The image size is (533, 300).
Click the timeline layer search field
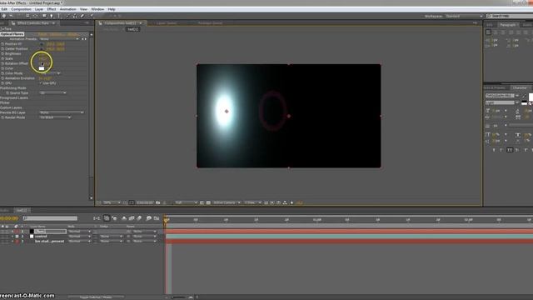50,218
